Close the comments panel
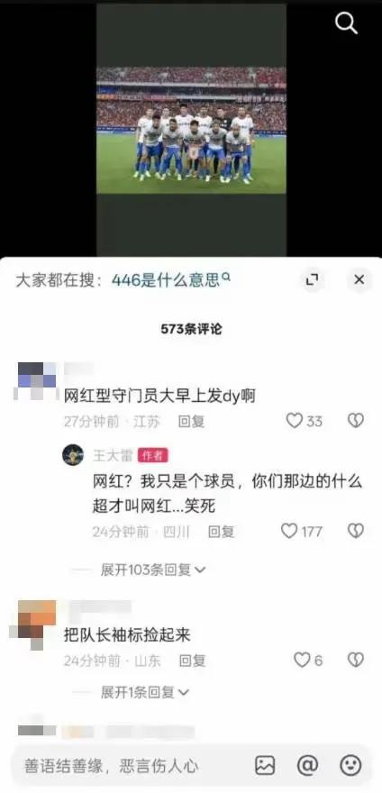The height and width of the screenshot is (793, 382). tap(359, 279)
